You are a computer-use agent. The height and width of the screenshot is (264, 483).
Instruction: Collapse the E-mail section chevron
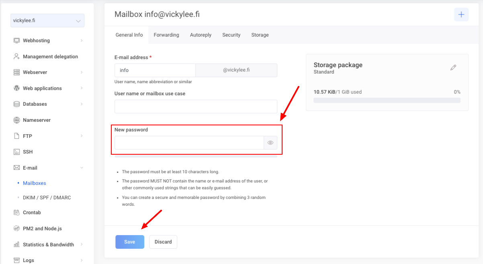82,168
